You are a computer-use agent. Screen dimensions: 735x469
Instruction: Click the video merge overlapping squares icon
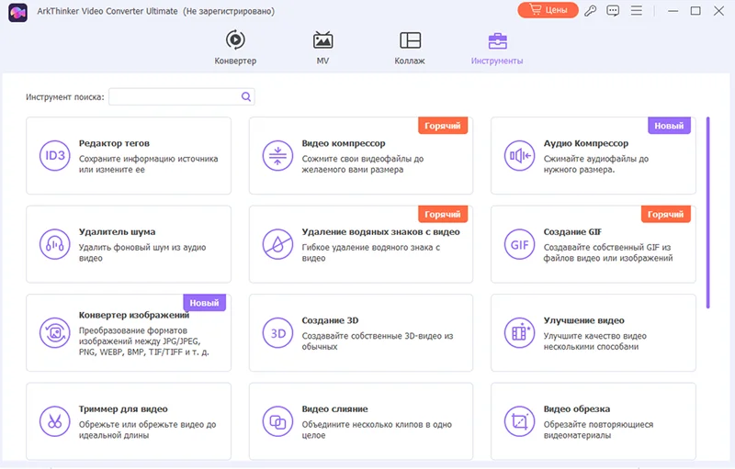(x=278, y=421)
